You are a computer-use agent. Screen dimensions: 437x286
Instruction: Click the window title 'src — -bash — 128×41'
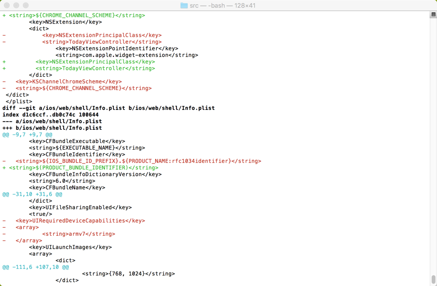pos(223,6)
